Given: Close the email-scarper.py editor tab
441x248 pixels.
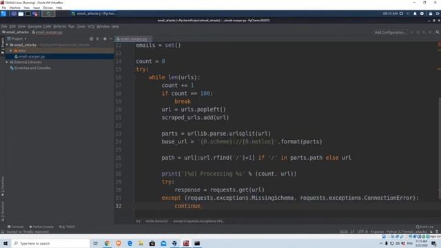Looking at the screenshot, I should [x=150, y=39].
